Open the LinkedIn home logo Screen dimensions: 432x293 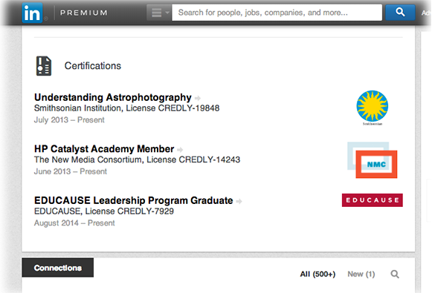(x=32, y=13)
